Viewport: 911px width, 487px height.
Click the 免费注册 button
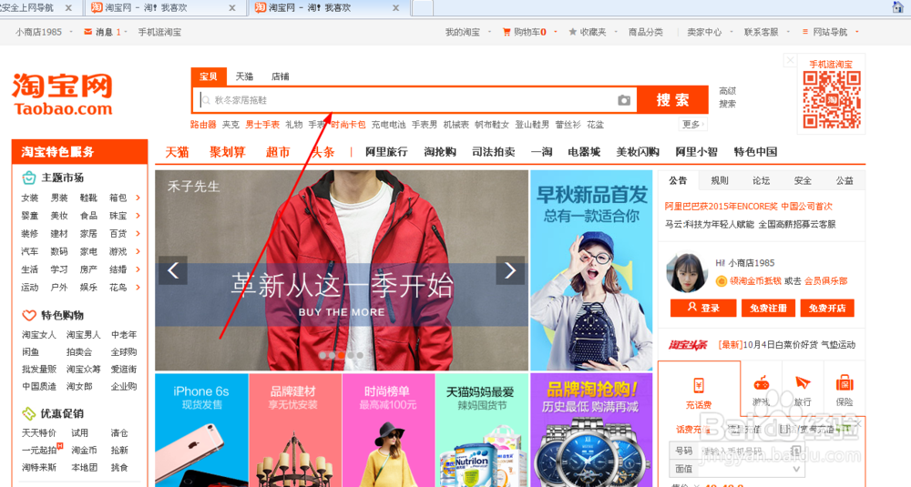(x=767, y=309)
